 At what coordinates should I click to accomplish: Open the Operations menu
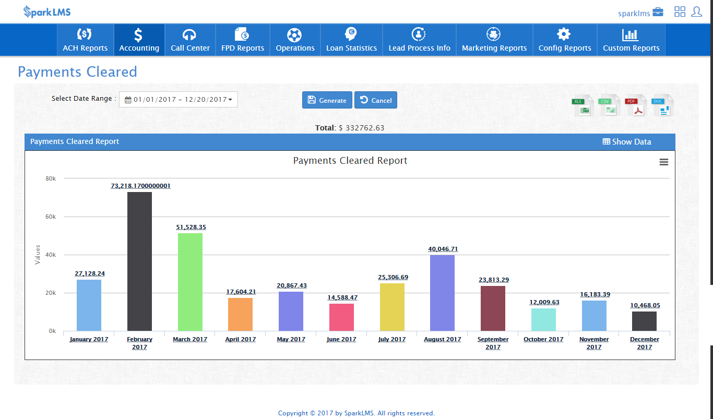(x=295, y=40)
